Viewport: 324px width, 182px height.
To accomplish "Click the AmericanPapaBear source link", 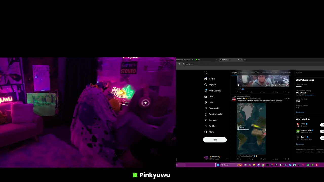I will pyautogui.click(x=247, y=156).
